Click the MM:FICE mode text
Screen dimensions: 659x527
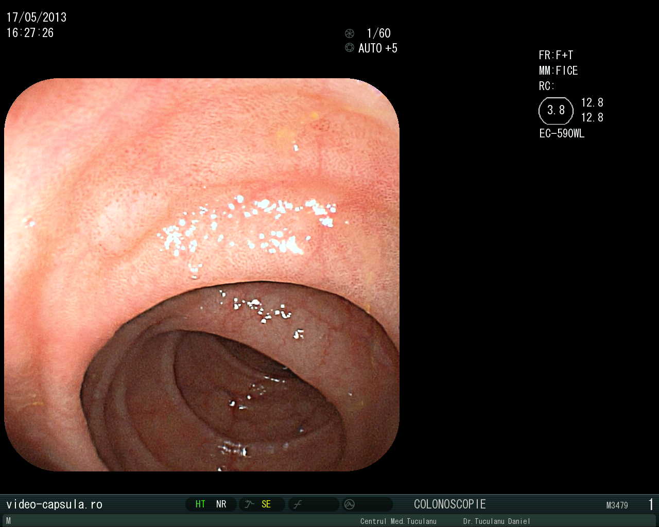coord(559,71)
